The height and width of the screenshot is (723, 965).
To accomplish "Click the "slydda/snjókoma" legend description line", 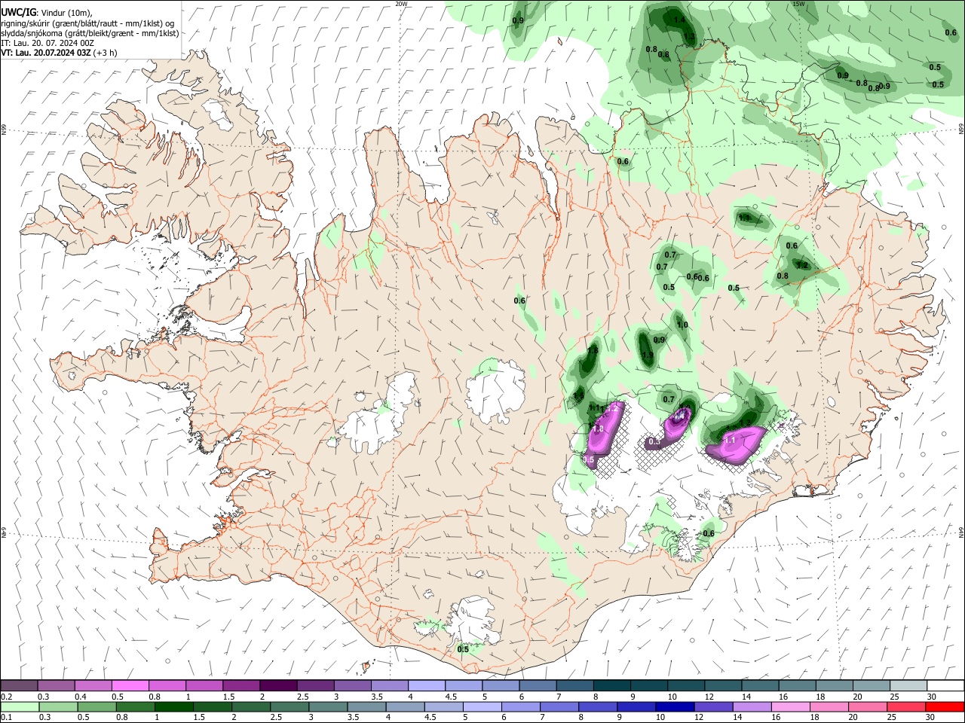I will coord(90,33).
